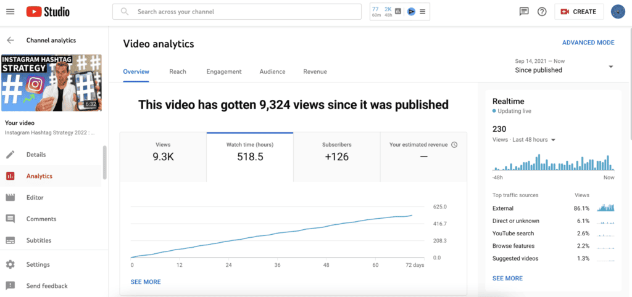Click the extension bar chart icon
Viewport: 632px width, 297px height.
coord(398,12)
